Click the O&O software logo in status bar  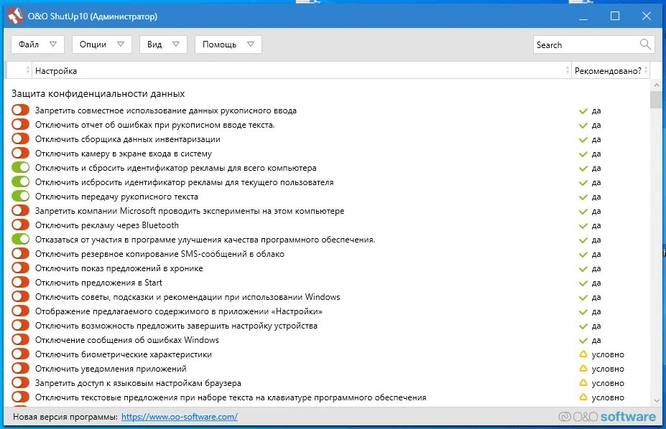point(607,417)
